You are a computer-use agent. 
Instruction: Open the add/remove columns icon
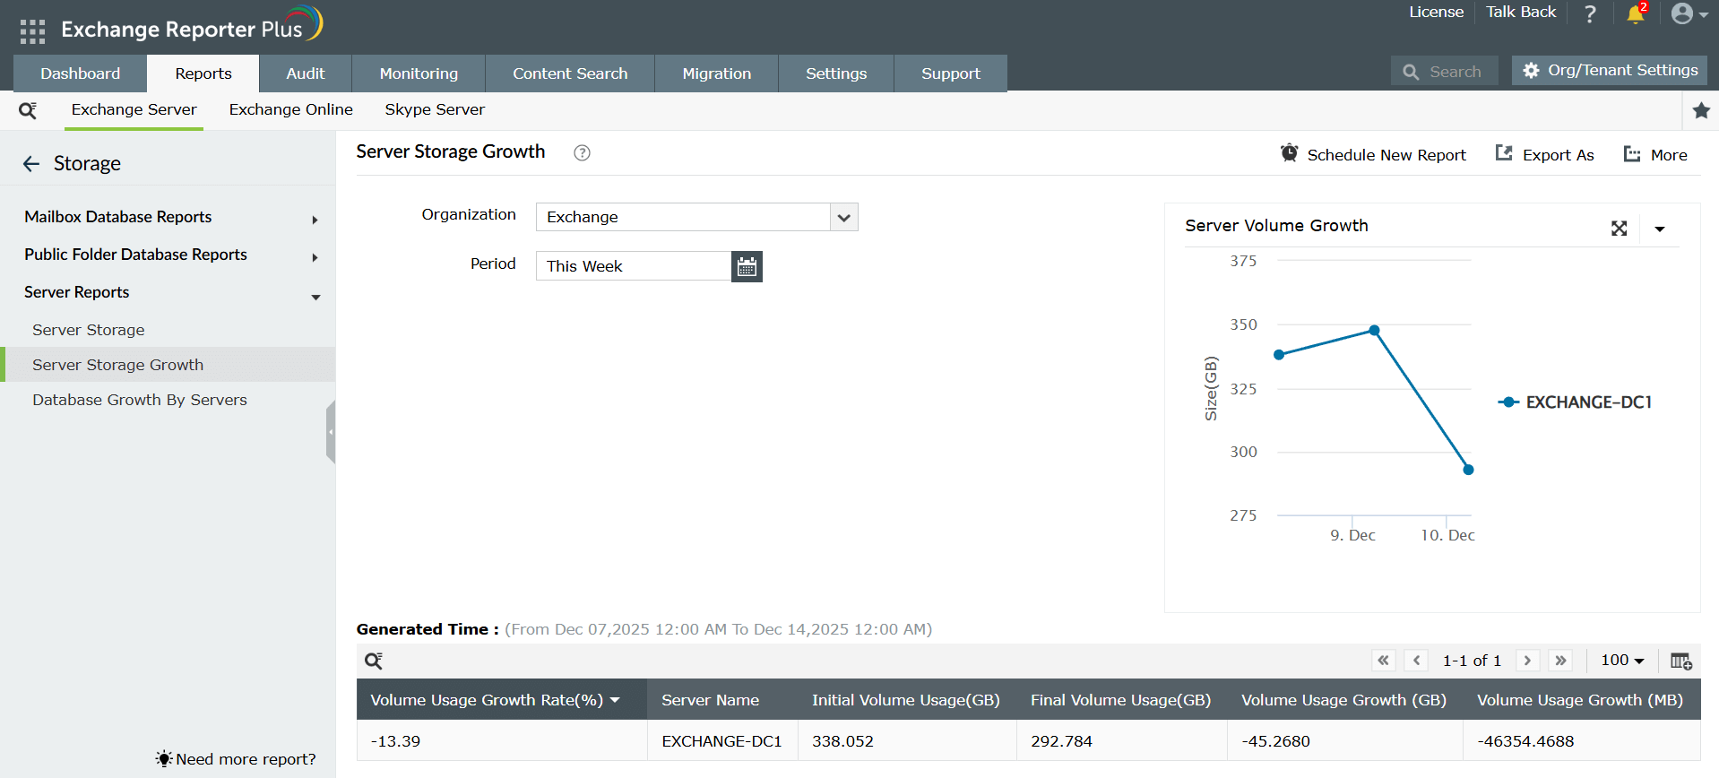tap(1680, 661)
